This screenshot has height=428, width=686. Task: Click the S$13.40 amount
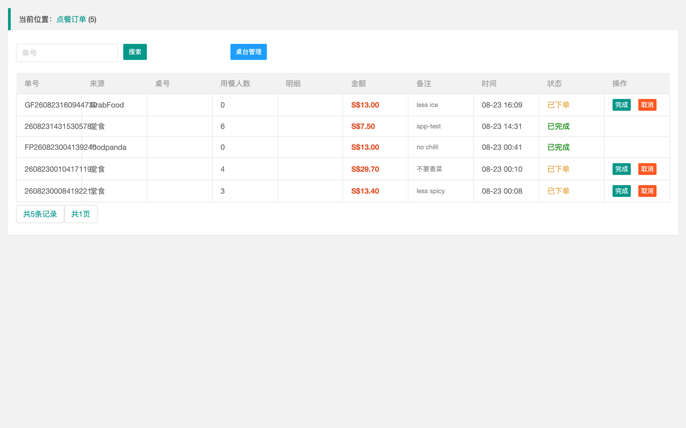pyautogui.click(x=365, y=191)
